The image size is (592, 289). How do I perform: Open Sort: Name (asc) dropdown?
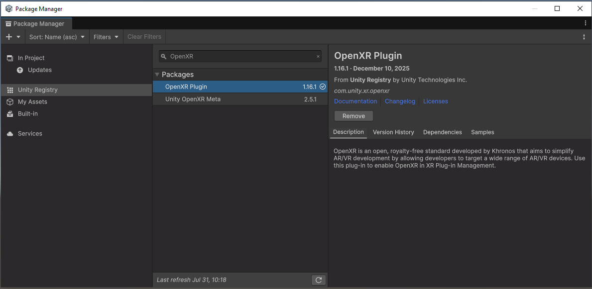point(57,37)
